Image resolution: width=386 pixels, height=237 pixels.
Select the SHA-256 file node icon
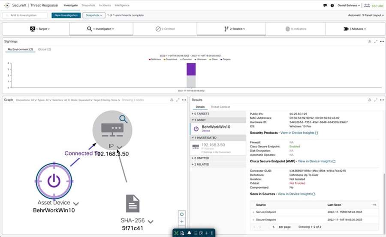pos(133,204)
